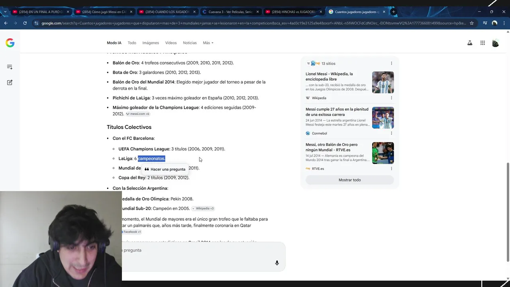Select the Noticias search tab

point(190,43)
